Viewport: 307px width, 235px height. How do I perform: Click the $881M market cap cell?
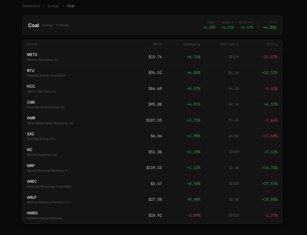point(234,57)
